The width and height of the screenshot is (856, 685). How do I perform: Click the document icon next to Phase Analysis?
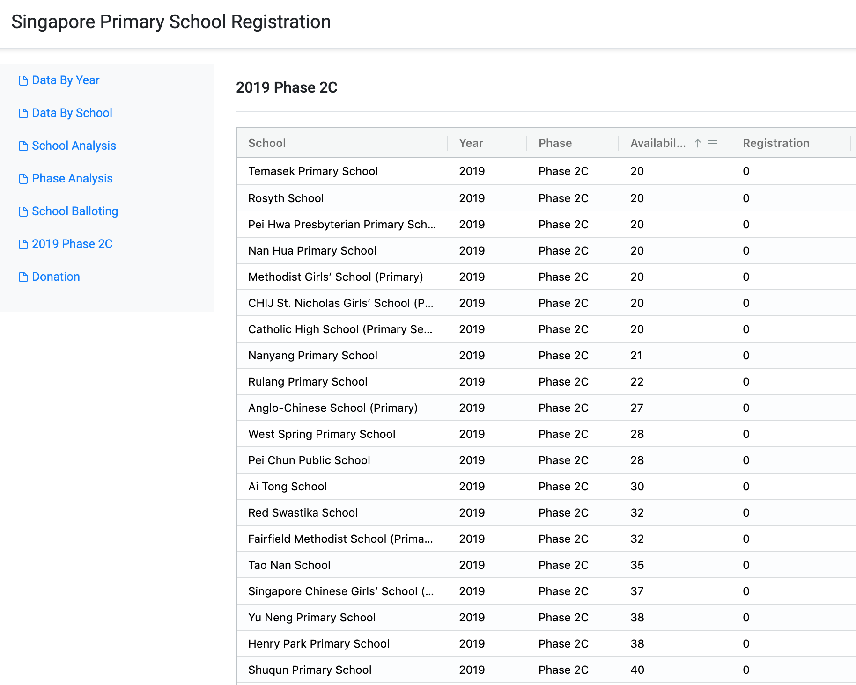click(23, 179)
